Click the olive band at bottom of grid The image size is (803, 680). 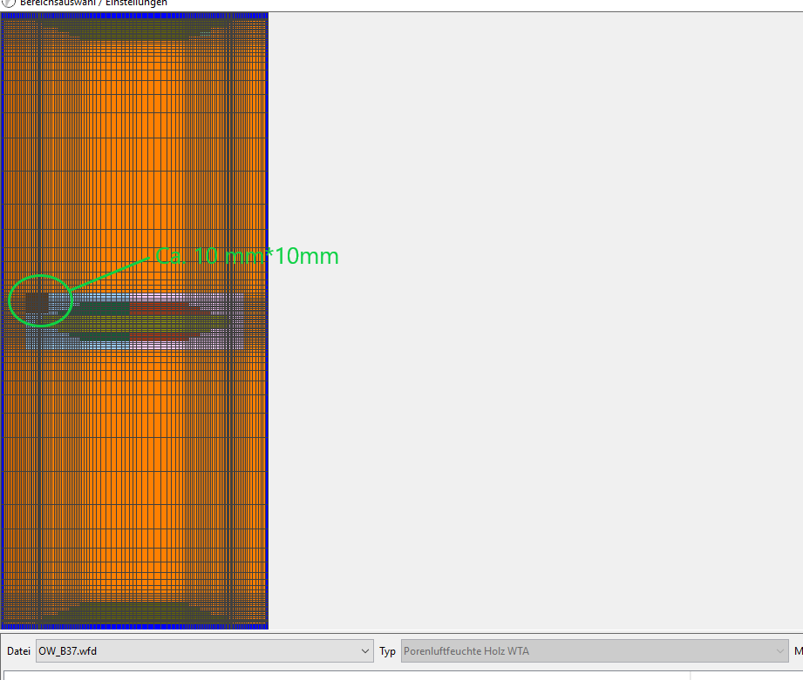(x=131, y=612)
